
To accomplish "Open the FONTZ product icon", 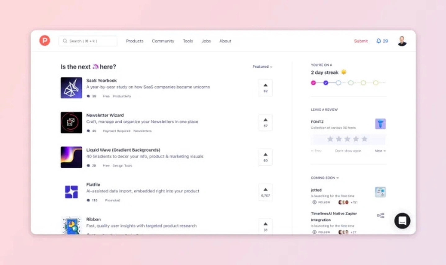I will click(x=380, y=124).
